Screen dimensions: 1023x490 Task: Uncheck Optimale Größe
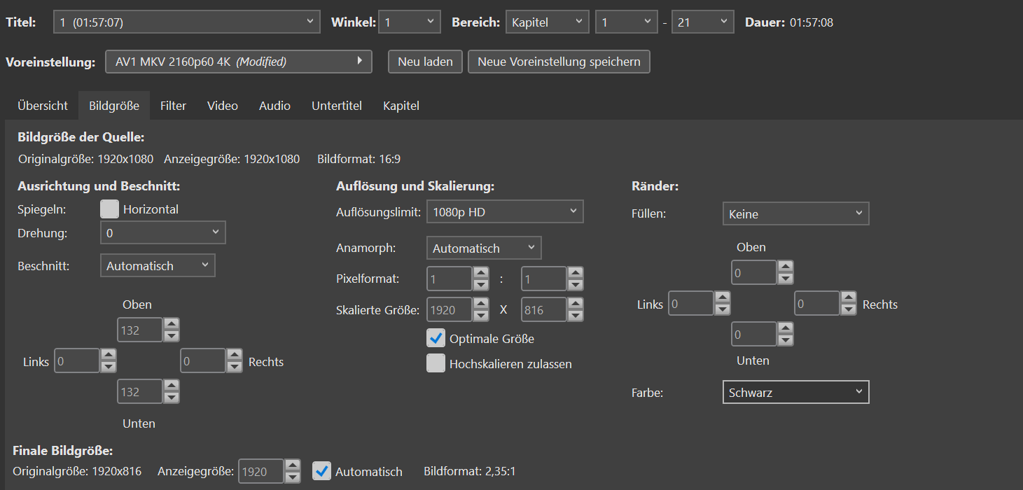pos(436,339)
